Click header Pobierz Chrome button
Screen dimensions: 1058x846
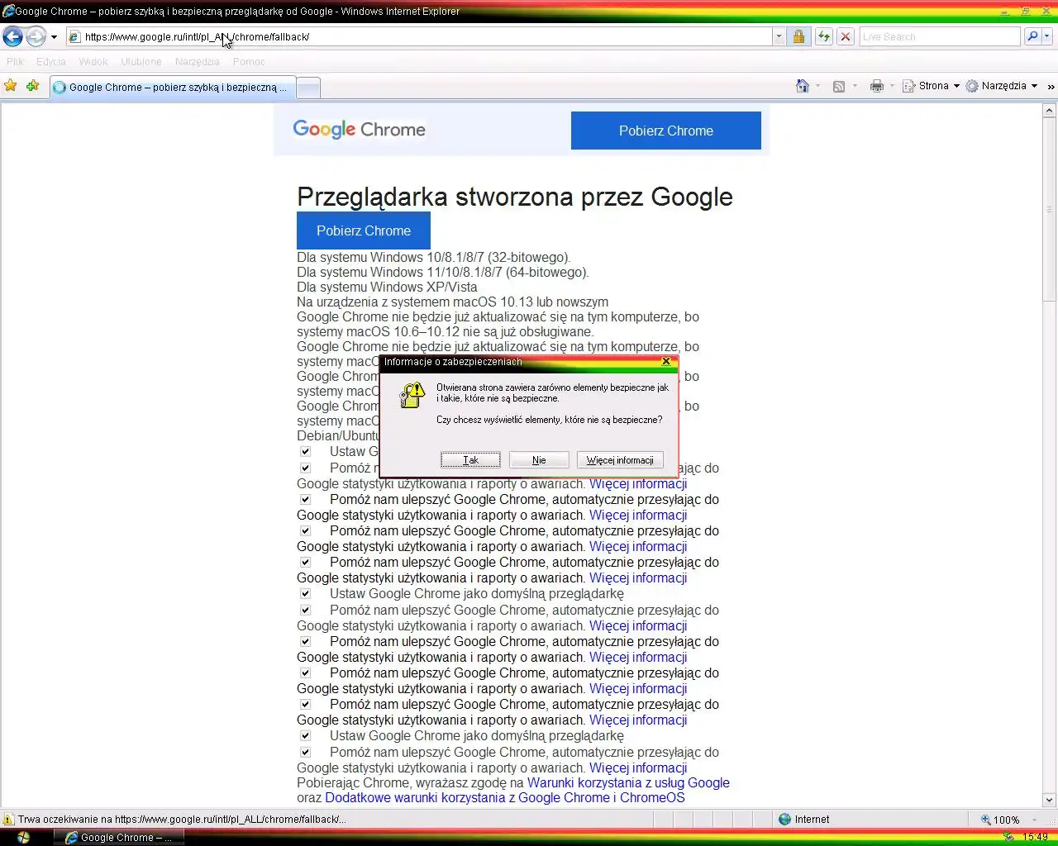[666, 131]
